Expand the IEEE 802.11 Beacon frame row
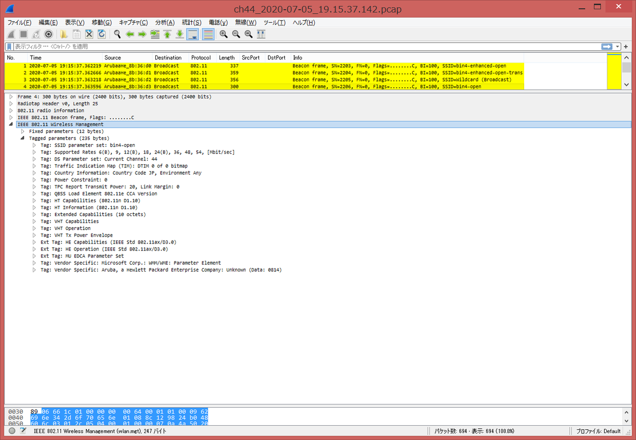This screenshot has height=440, width=636. (x=11, y=118)
